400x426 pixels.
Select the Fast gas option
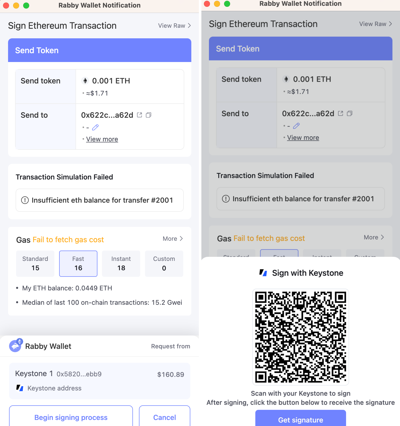(x=78, y=263)
